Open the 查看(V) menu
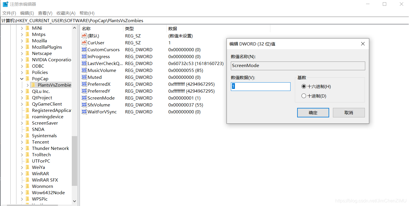The width and height of the screenshot is (409, 206). tap(45, 13)
